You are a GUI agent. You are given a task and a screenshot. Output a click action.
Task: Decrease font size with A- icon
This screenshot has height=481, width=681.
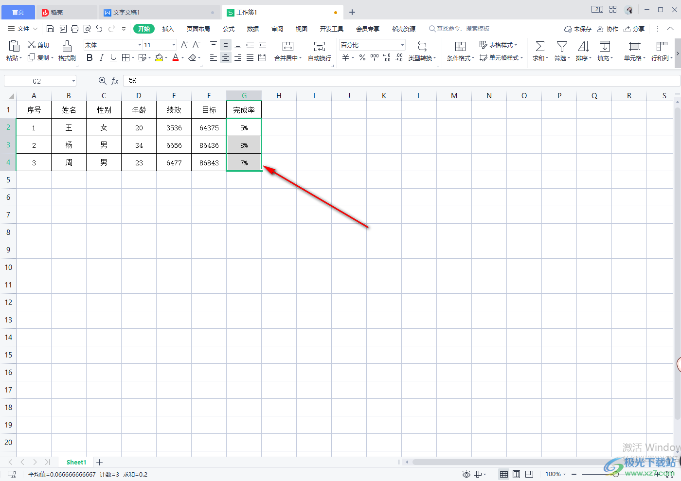pos(197,45)
